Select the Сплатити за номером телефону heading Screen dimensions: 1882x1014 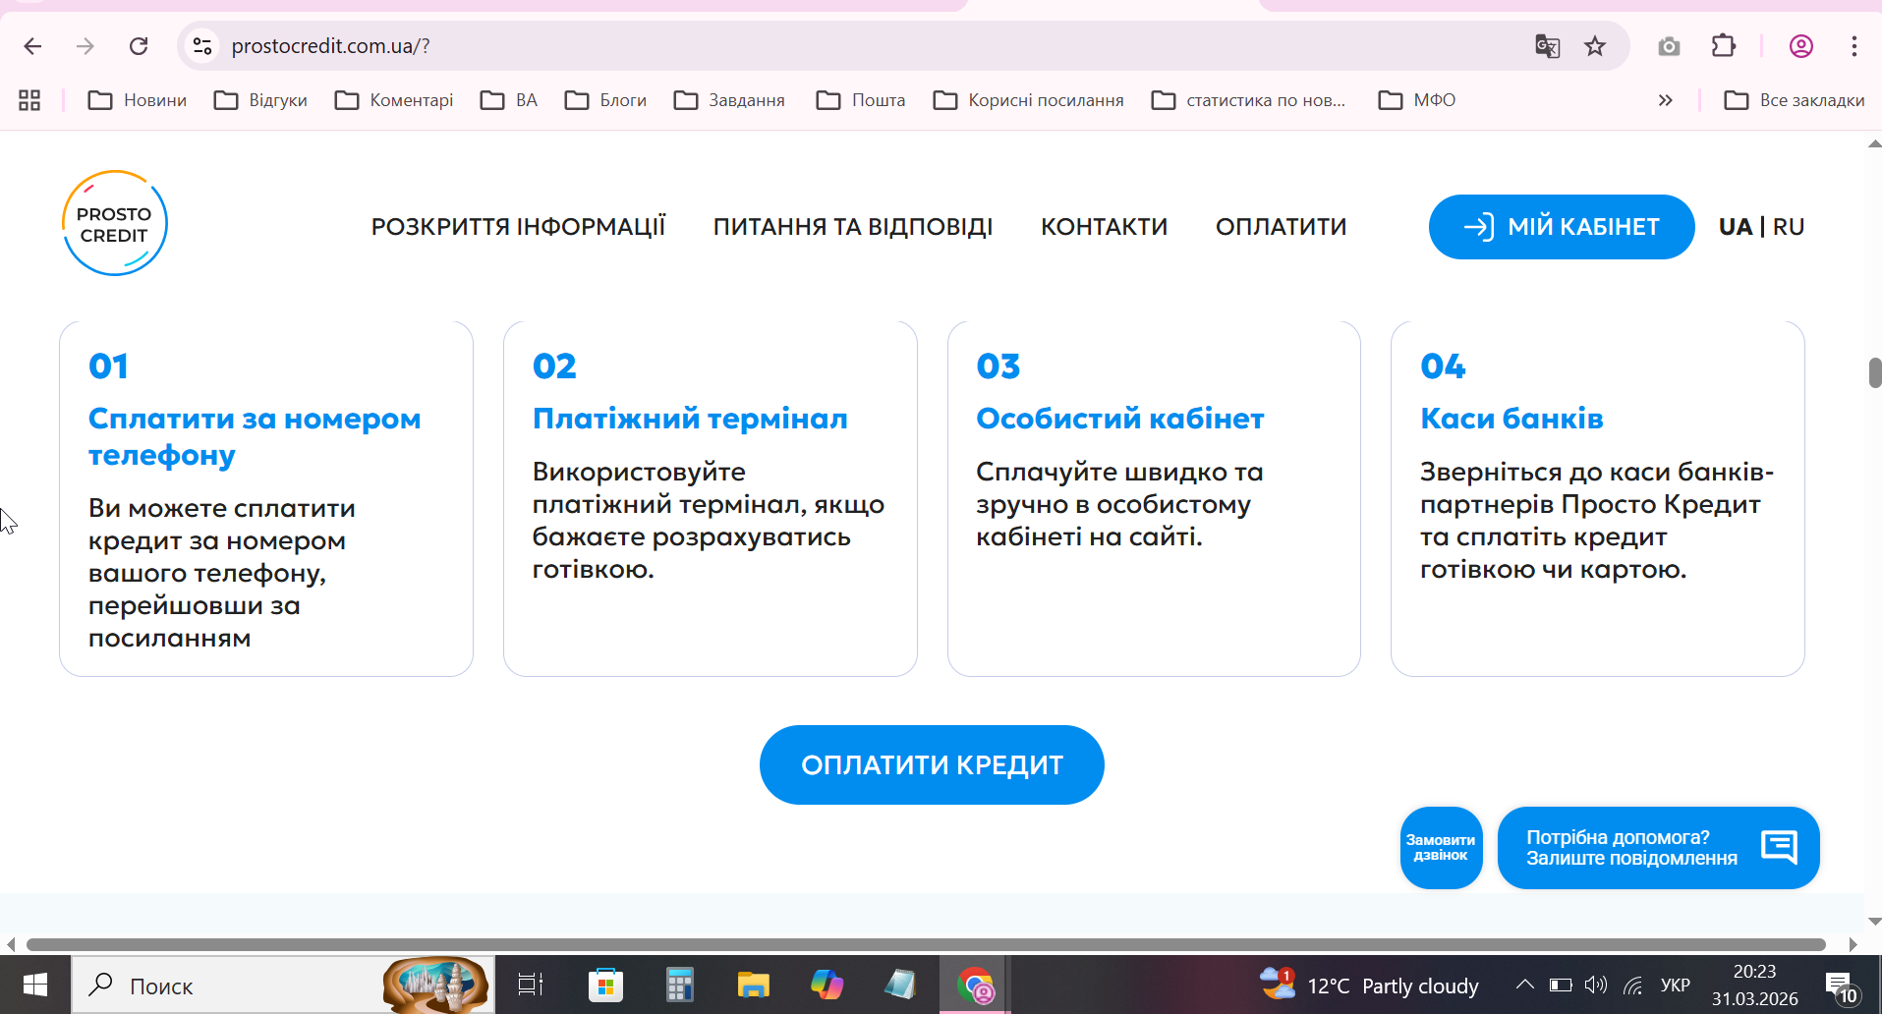(255, 436)
